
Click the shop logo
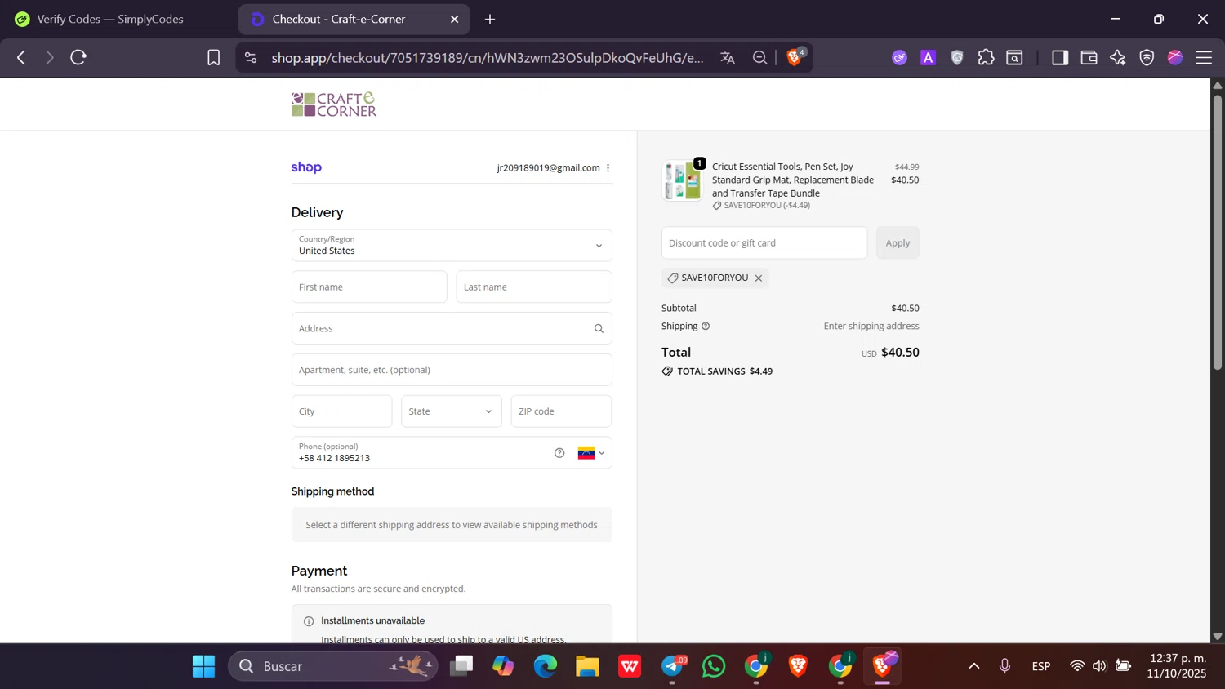pyautogui.click(x=306, y=167)
